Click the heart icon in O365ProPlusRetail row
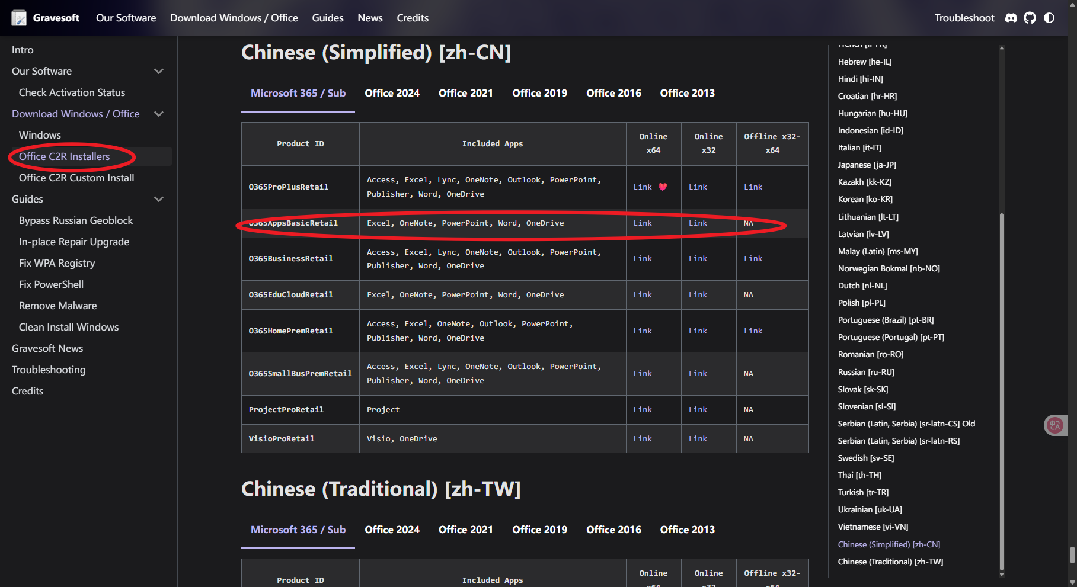The image size is (1077, 587). [x=663, y=187]
